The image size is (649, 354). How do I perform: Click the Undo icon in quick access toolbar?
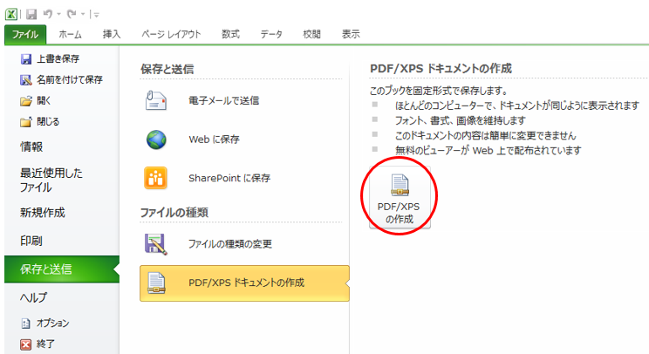(48, 15)
